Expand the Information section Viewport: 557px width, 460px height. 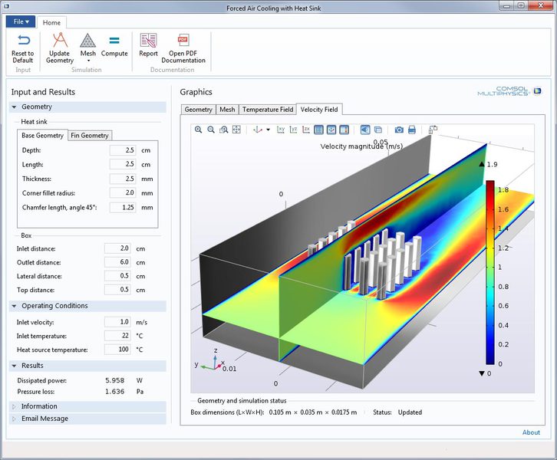[39, 406]
